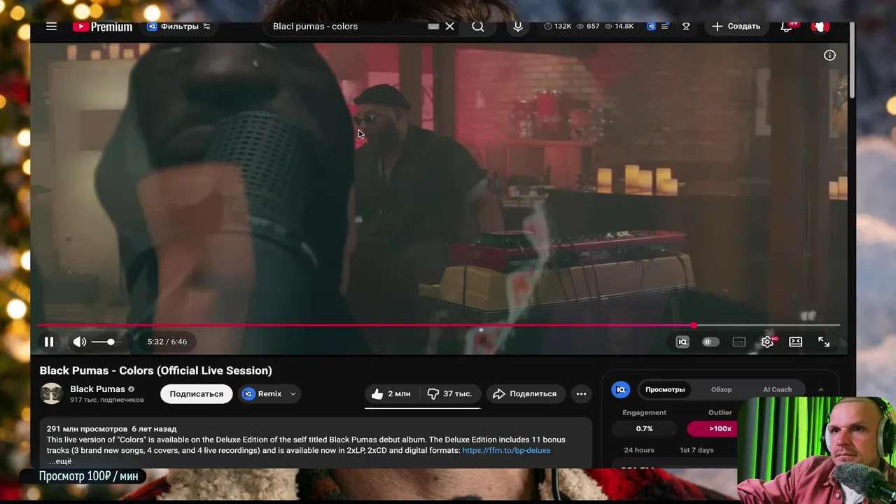
Task: Open Black Pumas channel avatar
Action: coord(51,393)
